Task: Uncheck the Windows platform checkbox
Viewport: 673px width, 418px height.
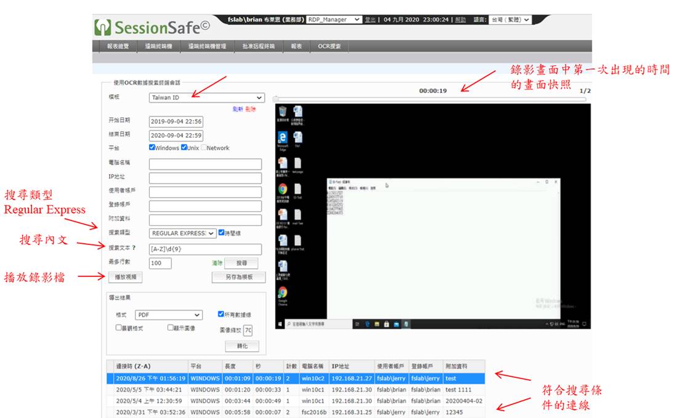Action: click(152, 148)
